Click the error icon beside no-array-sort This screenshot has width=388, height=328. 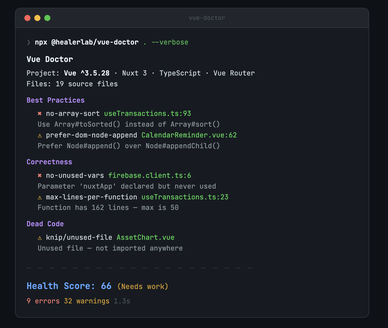pos(40,114)
